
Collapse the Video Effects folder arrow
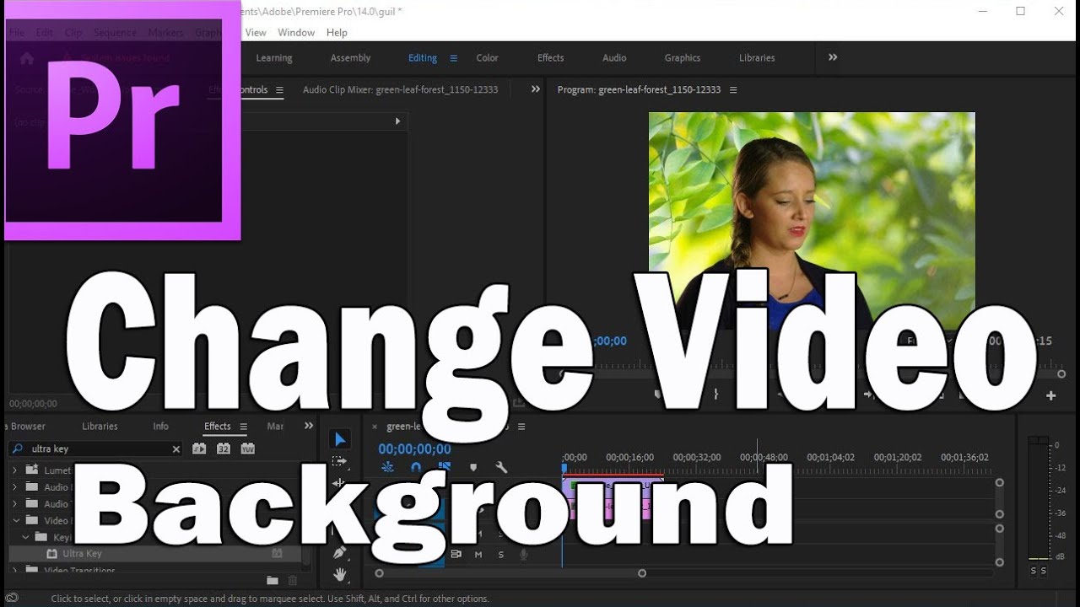14,520
